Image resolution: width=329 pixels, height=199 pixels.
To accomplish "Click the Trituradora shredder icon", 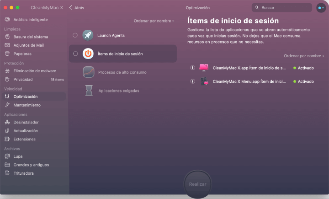I will (x=7, y=173).
